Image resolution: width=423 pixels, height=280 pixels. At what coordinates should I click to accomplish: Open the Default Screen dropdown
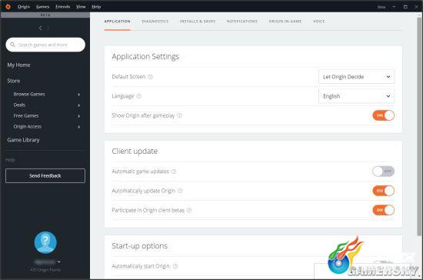[356, 77]
